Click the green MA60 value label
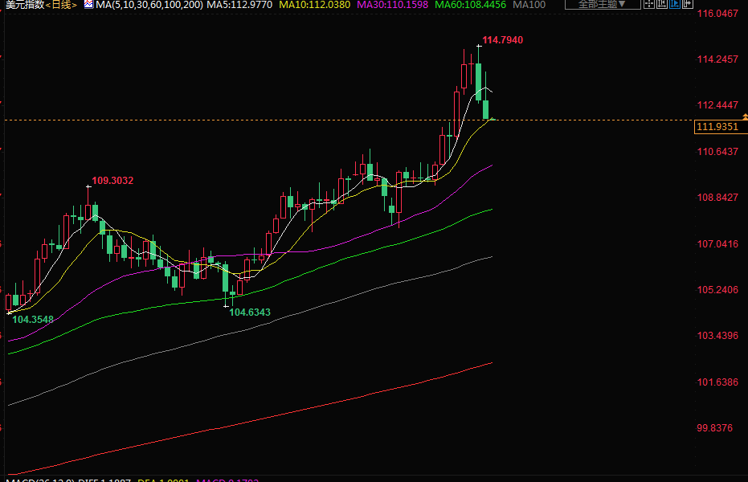Image resolution: width=748 pixels, height=482 pixels. coord(469,5)
